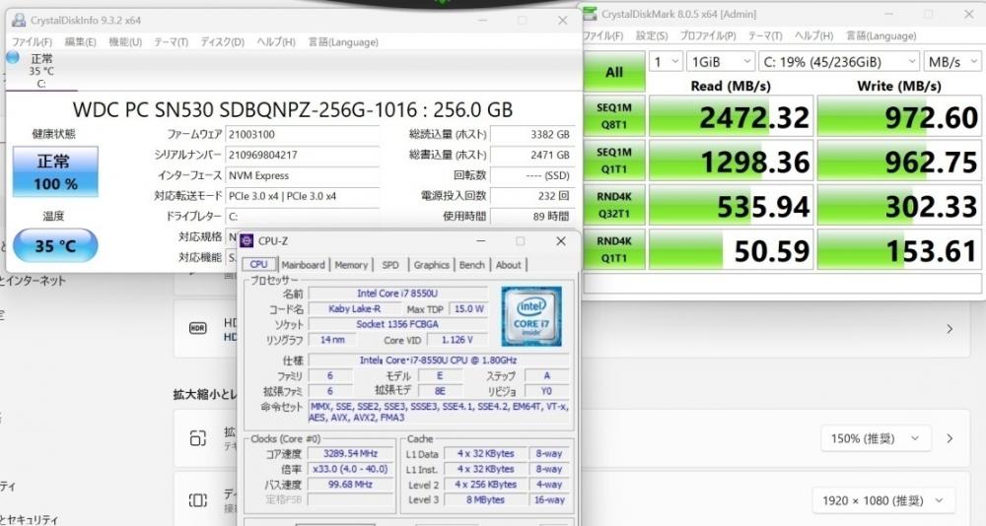Switch to Memory tab in CPU-Z
This screenshot has width=986, height=526.
351,265
